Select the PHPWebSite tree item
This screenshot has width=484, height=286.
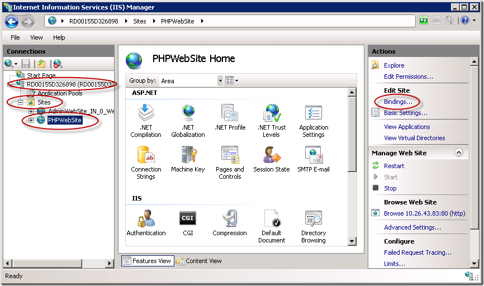click(64, 120)
